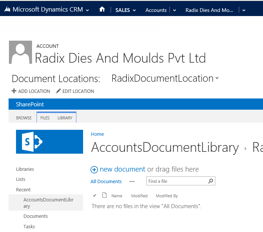Viewport: 263px width, 232px height.
Task: Sort by the Modified column header
Action: click(x=139, y=196)
